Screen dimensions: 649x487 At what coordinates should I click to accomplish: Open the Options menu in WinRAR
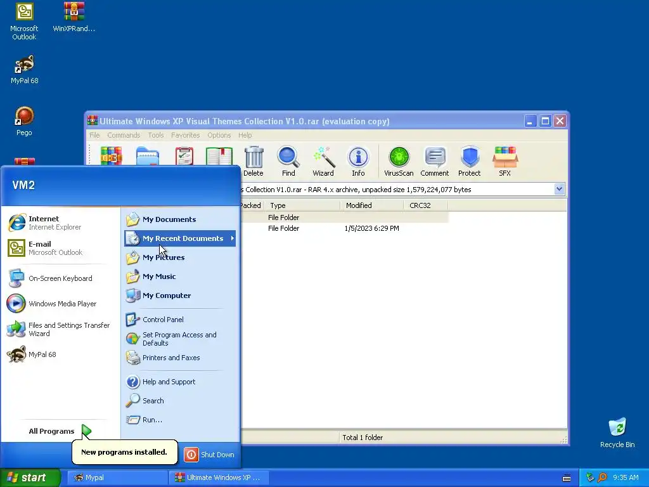219,135
